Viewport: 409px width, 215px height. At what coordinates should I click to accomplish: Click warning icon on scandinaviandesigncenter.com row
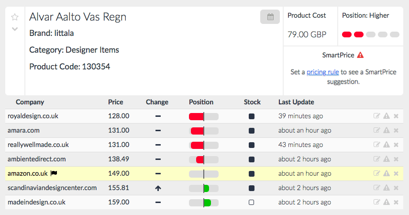point(387,188)
